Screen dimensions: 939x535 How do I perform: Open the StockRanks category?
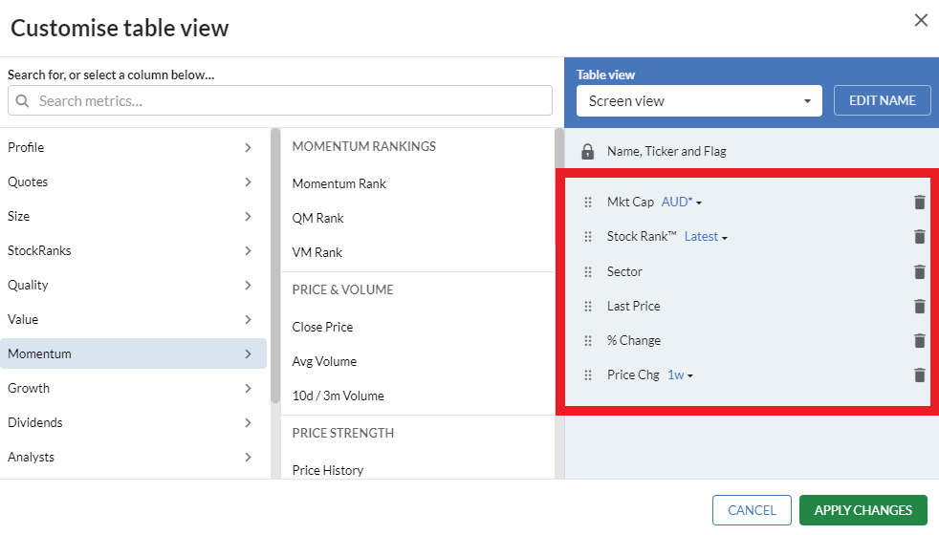pyautogui.click(x=131, y=250)
